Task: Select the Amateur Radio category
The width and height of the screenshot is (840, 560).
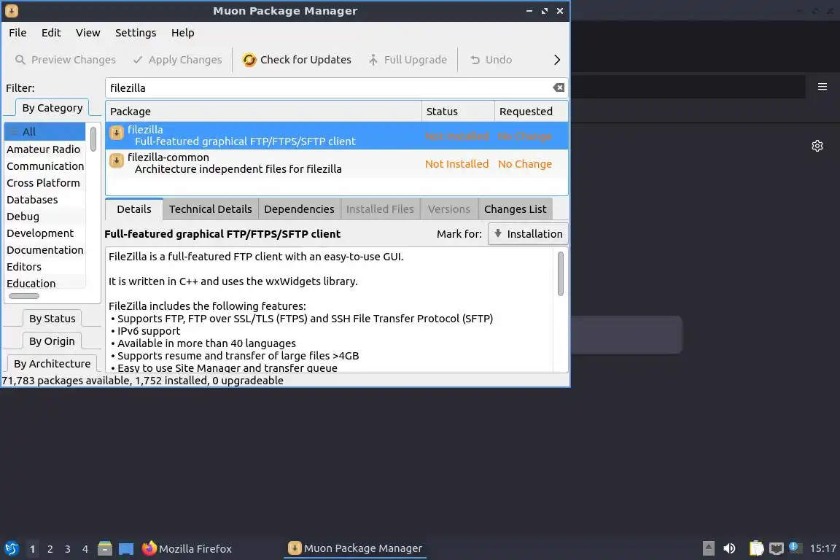Action: pos(45,149)
